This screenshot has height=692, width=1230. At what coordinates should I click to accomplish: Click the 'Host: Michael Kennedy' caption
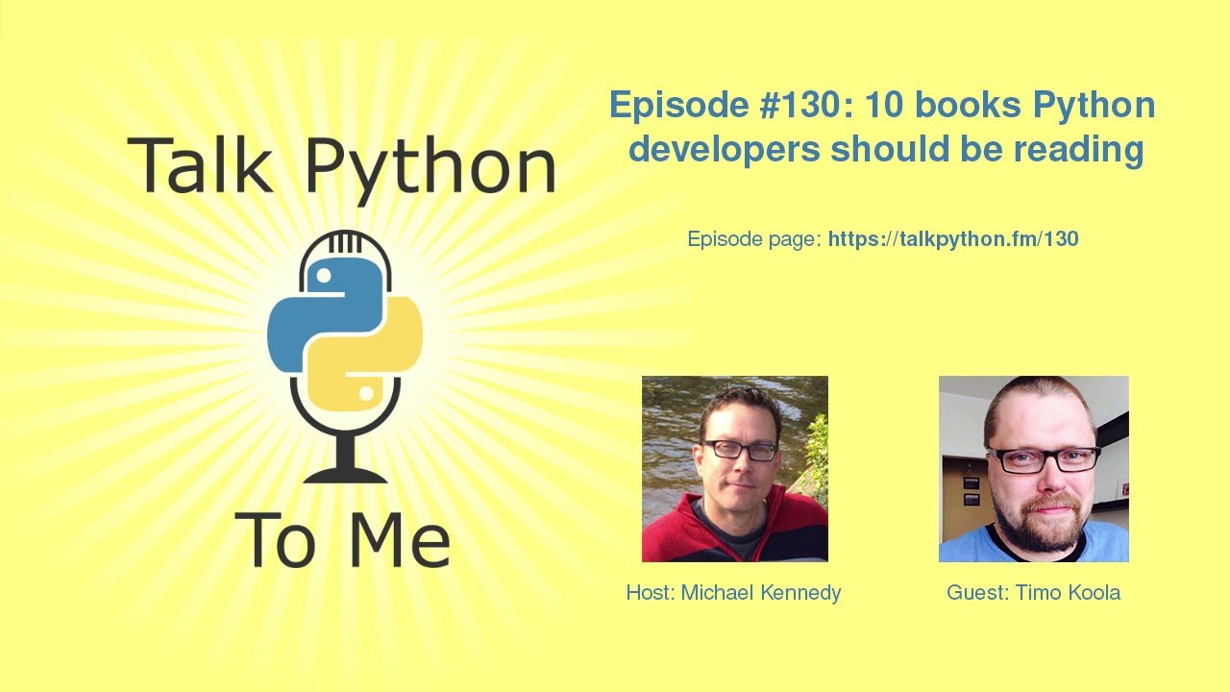pyautogui.click(x=733, y=593)
